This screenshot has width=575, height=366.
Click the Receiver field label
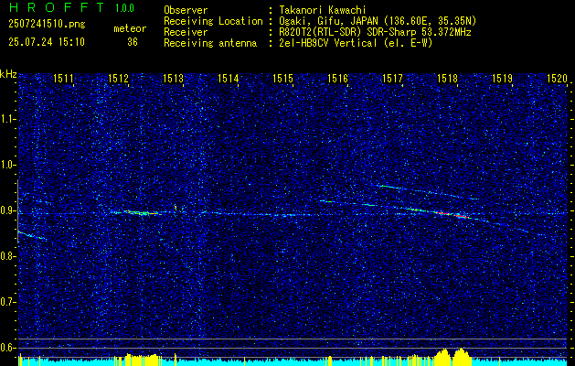coord(186,32)
